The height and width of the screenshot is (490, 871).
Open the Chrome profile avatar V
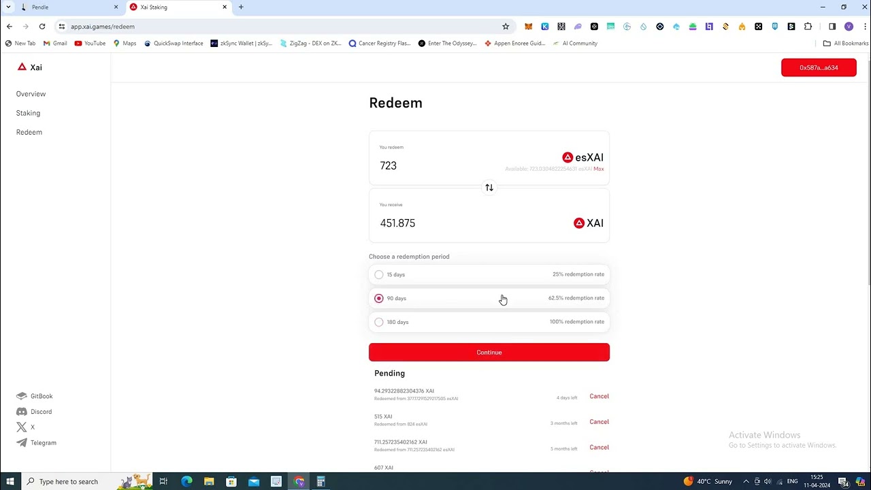coord(849,27)
